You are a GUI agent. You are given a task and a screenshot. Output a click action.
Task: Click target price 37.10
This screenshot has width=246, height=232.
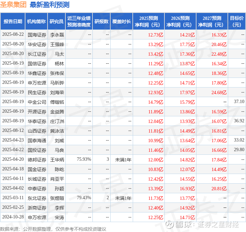[239, 101]
